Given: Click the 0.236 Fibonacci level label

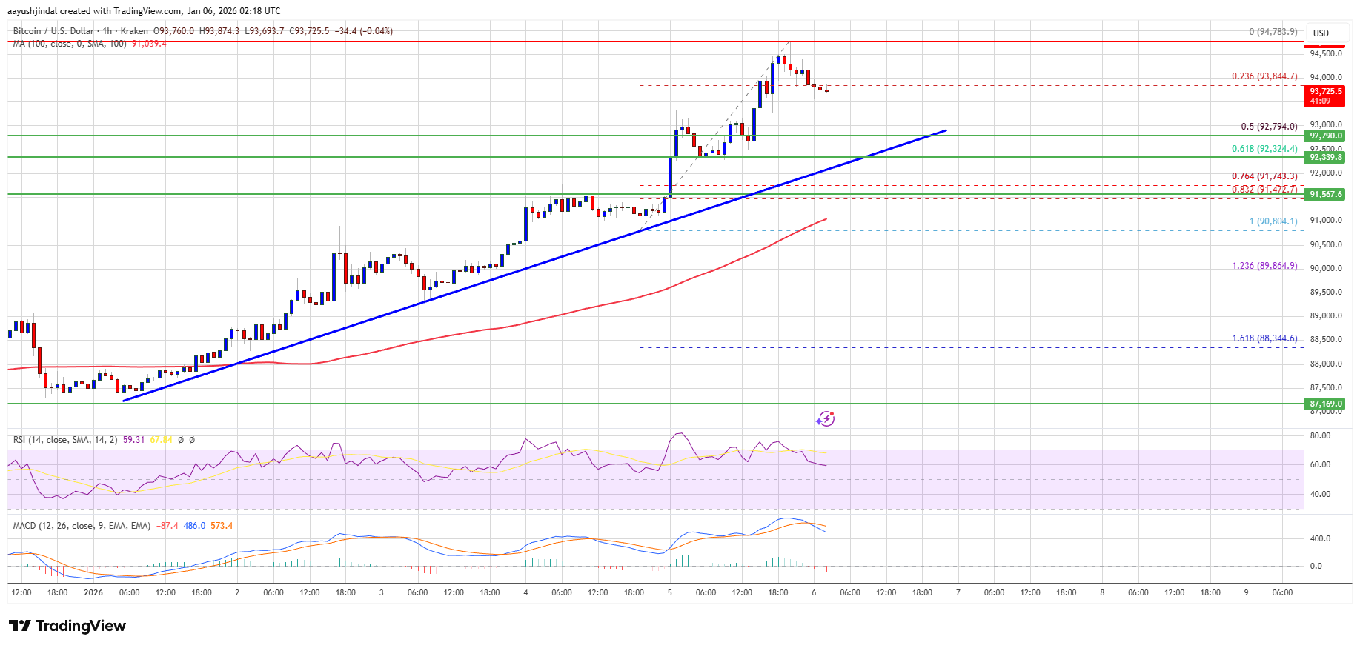Looking at the screenshot, I should 1264,76.
